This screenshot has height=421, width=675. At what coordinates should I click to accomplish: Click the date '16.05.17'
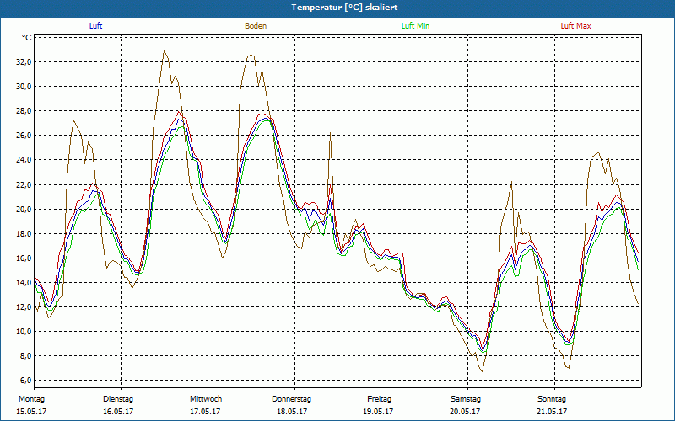pos(118,412)
